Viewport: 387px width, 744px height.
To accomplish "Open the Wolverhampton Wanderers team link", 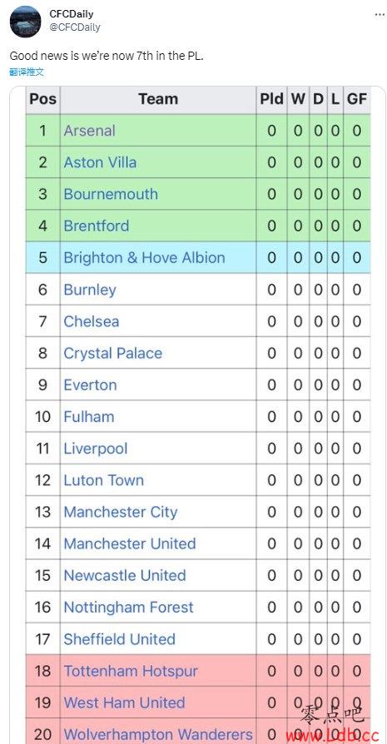I will pyautogui.click(x=158, y=735).
